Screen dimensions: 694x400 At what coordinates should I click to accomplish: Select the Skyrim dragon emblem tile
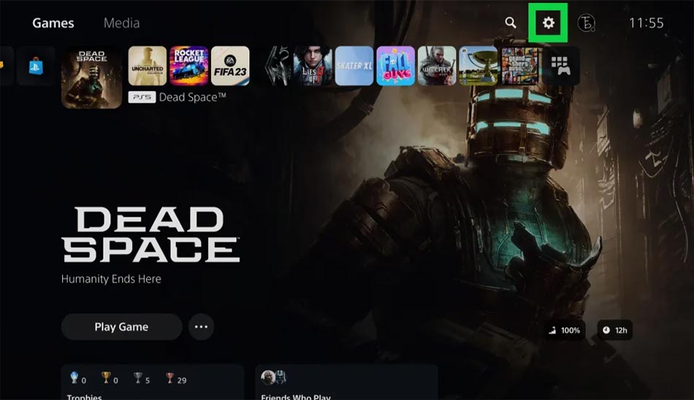[x=277, y=66]
